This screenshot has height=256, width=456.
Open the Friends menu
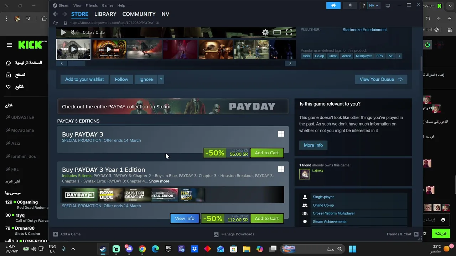pos(92,5)
